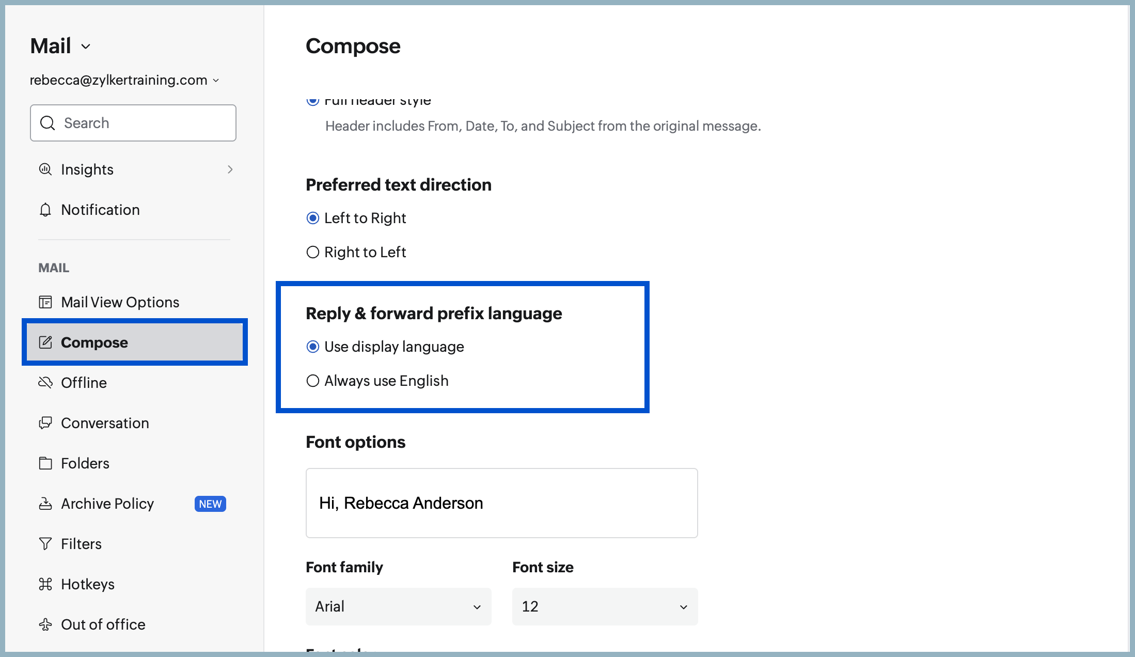Click the Archive Policy icon

[x=45, y=504]
